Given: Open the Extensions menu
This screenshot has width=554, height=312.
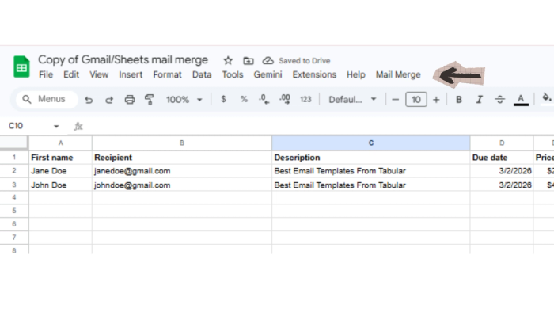Looking at the screenshot, I should pyautogui.click(x=314, y=74).
